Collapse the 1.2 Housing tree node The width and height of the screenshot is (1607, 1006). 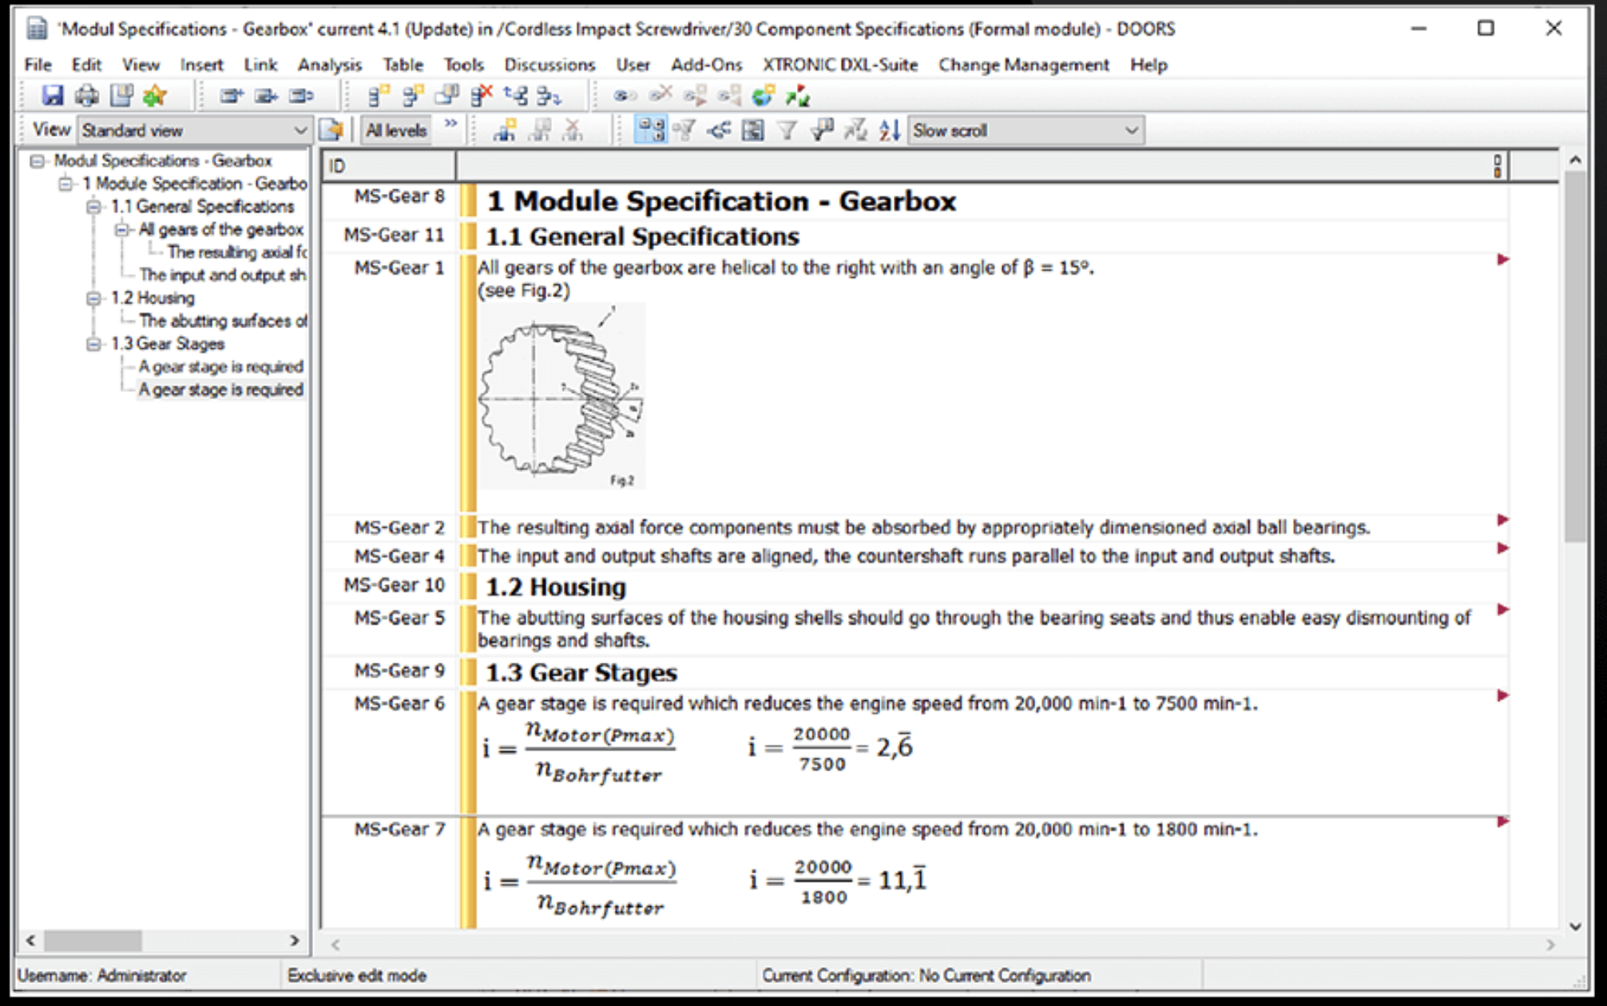pos(93,299)
